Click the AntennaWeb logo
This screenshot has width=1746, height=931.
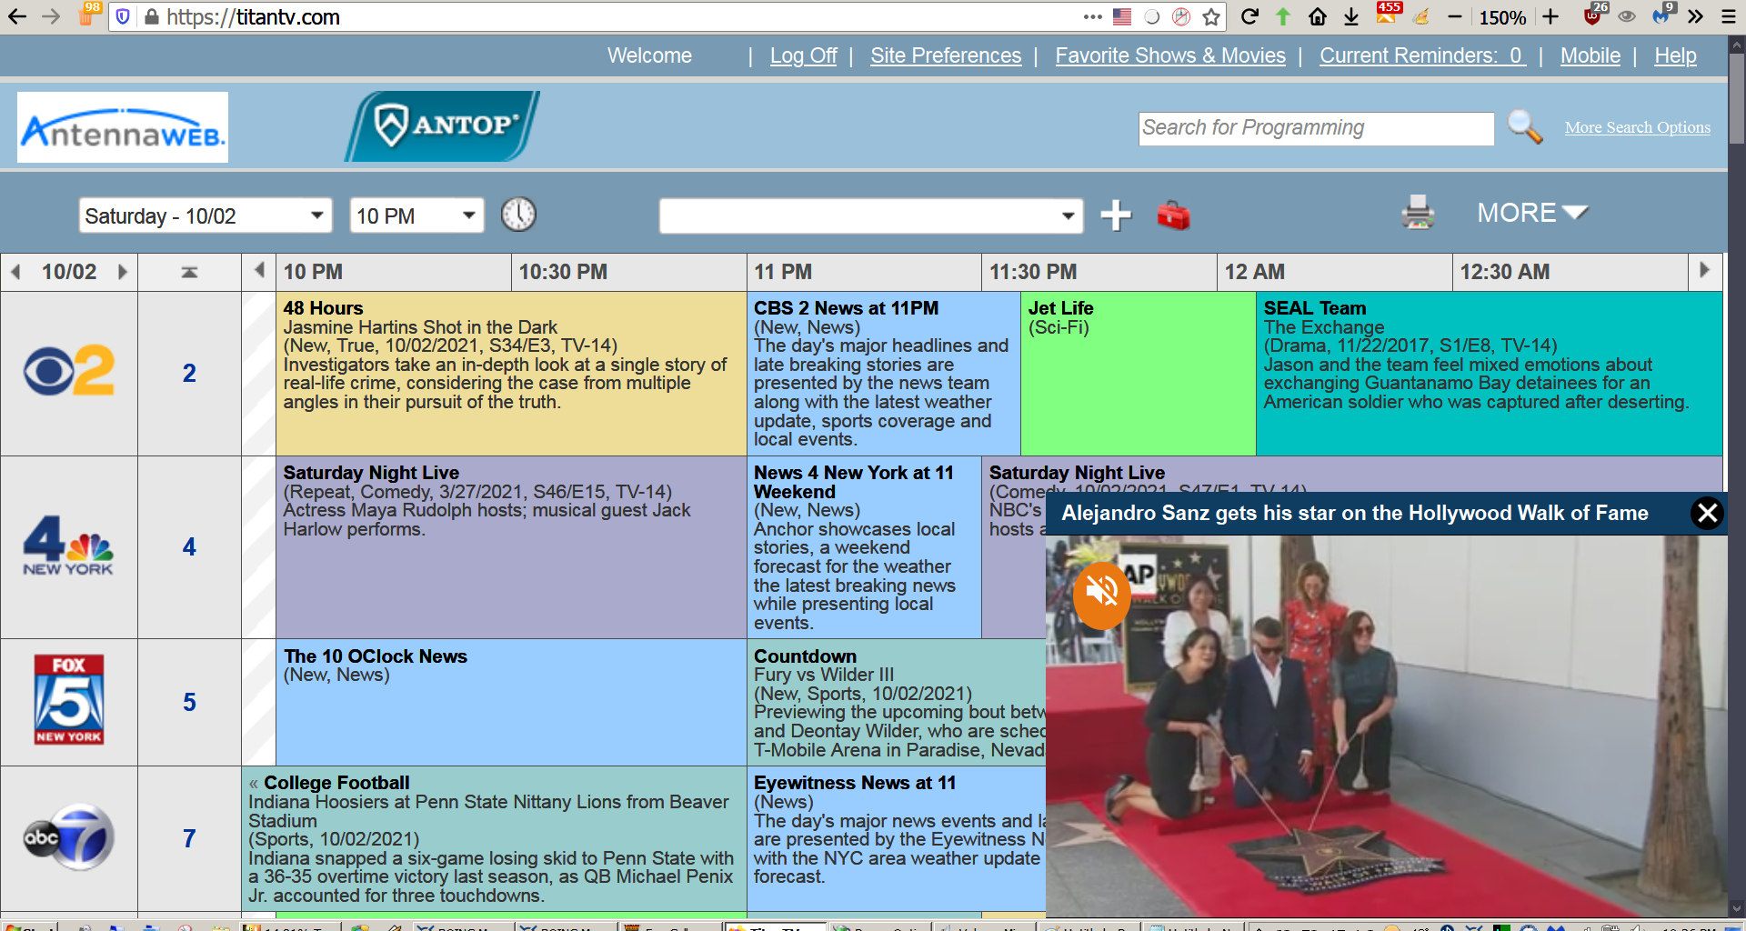click(x=123, y=128)
